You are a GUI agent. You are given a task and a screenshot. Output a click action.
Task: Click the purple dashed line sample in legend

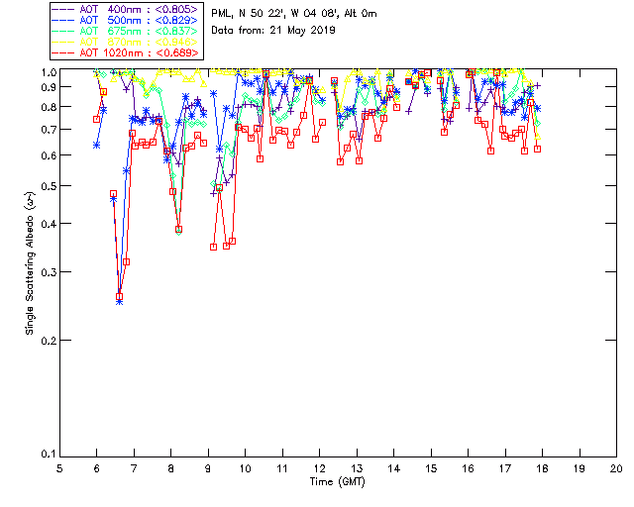pos(63,9)
